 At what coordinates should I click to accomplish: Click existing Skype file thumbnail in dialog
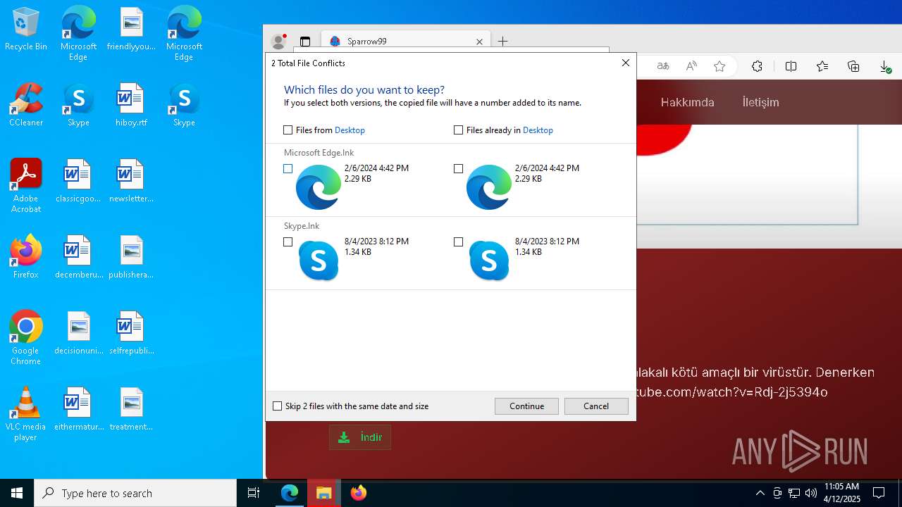[488, 261]
